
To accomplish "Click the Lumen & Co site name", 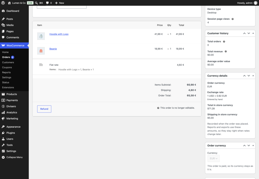I will point(19,3).
